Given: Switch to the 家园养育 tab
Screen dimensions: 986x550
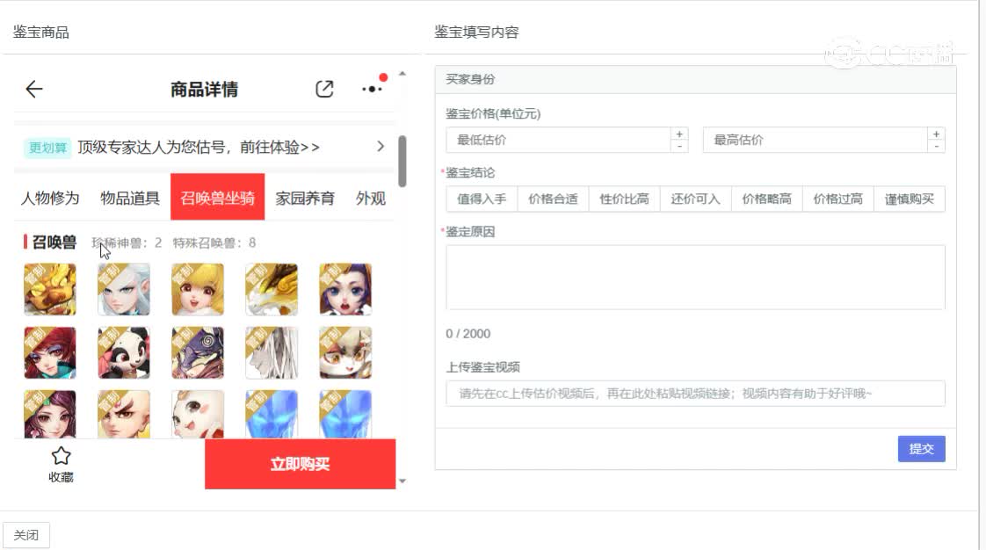Looking at the screenshot, I should click(x=303, y=198).
